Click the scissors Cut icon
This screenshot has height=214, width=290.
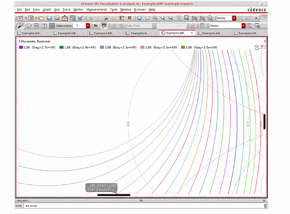106,18
